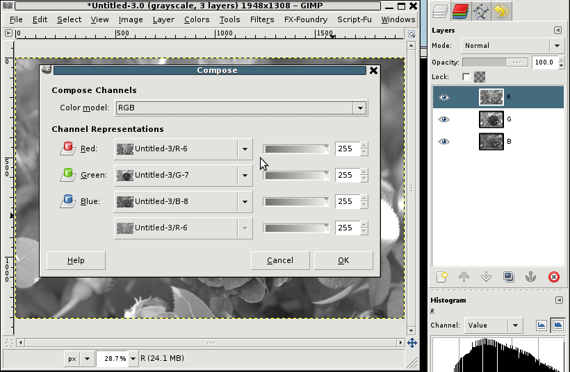This screenshot has height=372, width=570.
Task: Click the Blue channel cylinder icon
Action: coord(67,201)
